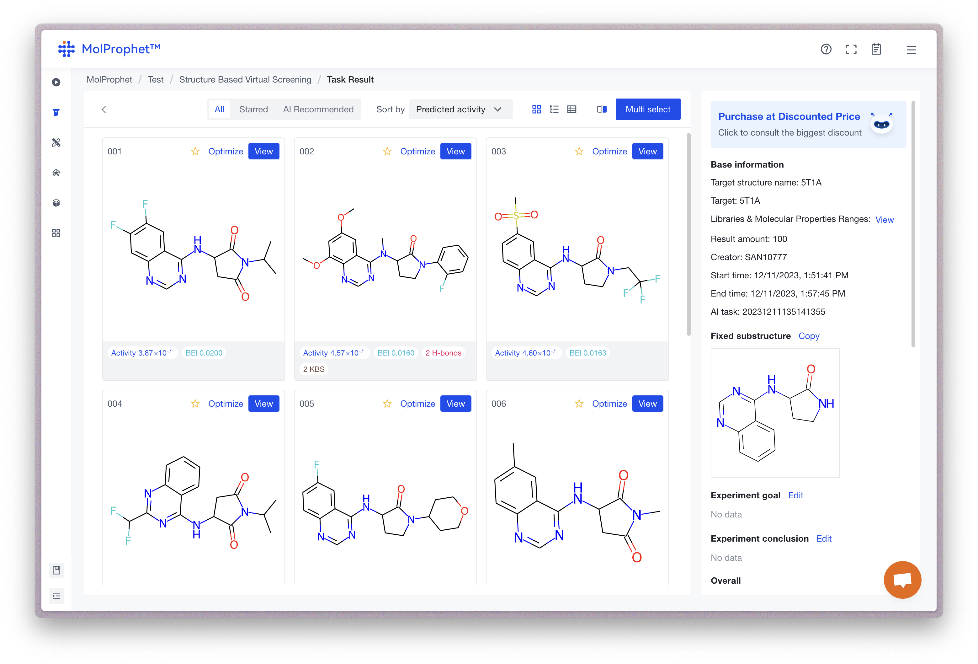
Task: Open the bookmark icon at sidebar bottom
Action: (56, 570)
